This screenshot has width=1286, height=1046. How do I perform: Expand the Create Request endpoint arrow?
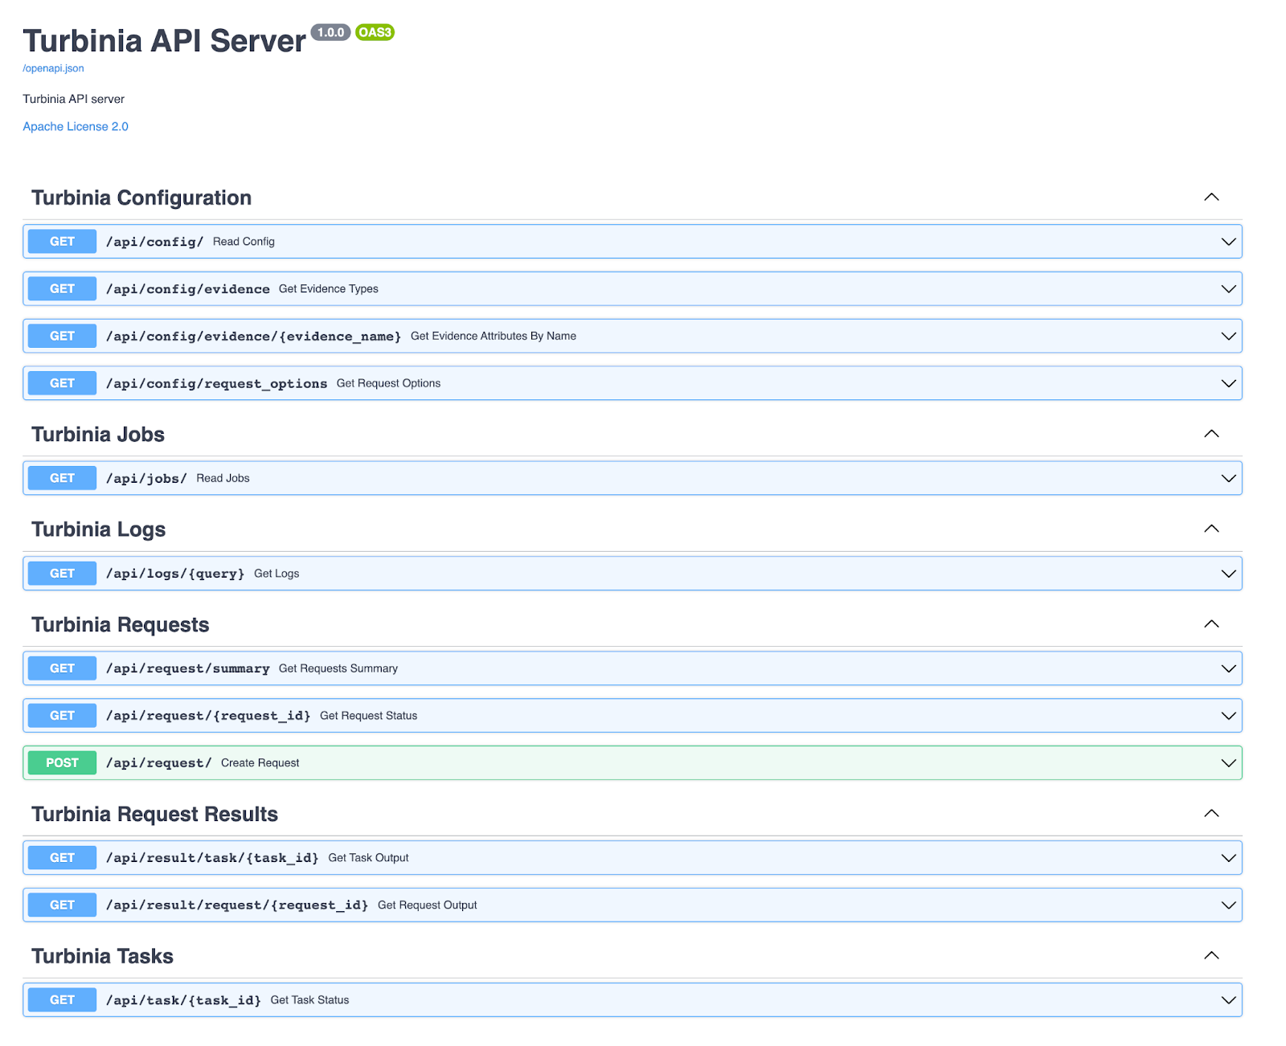[1228, 763]
